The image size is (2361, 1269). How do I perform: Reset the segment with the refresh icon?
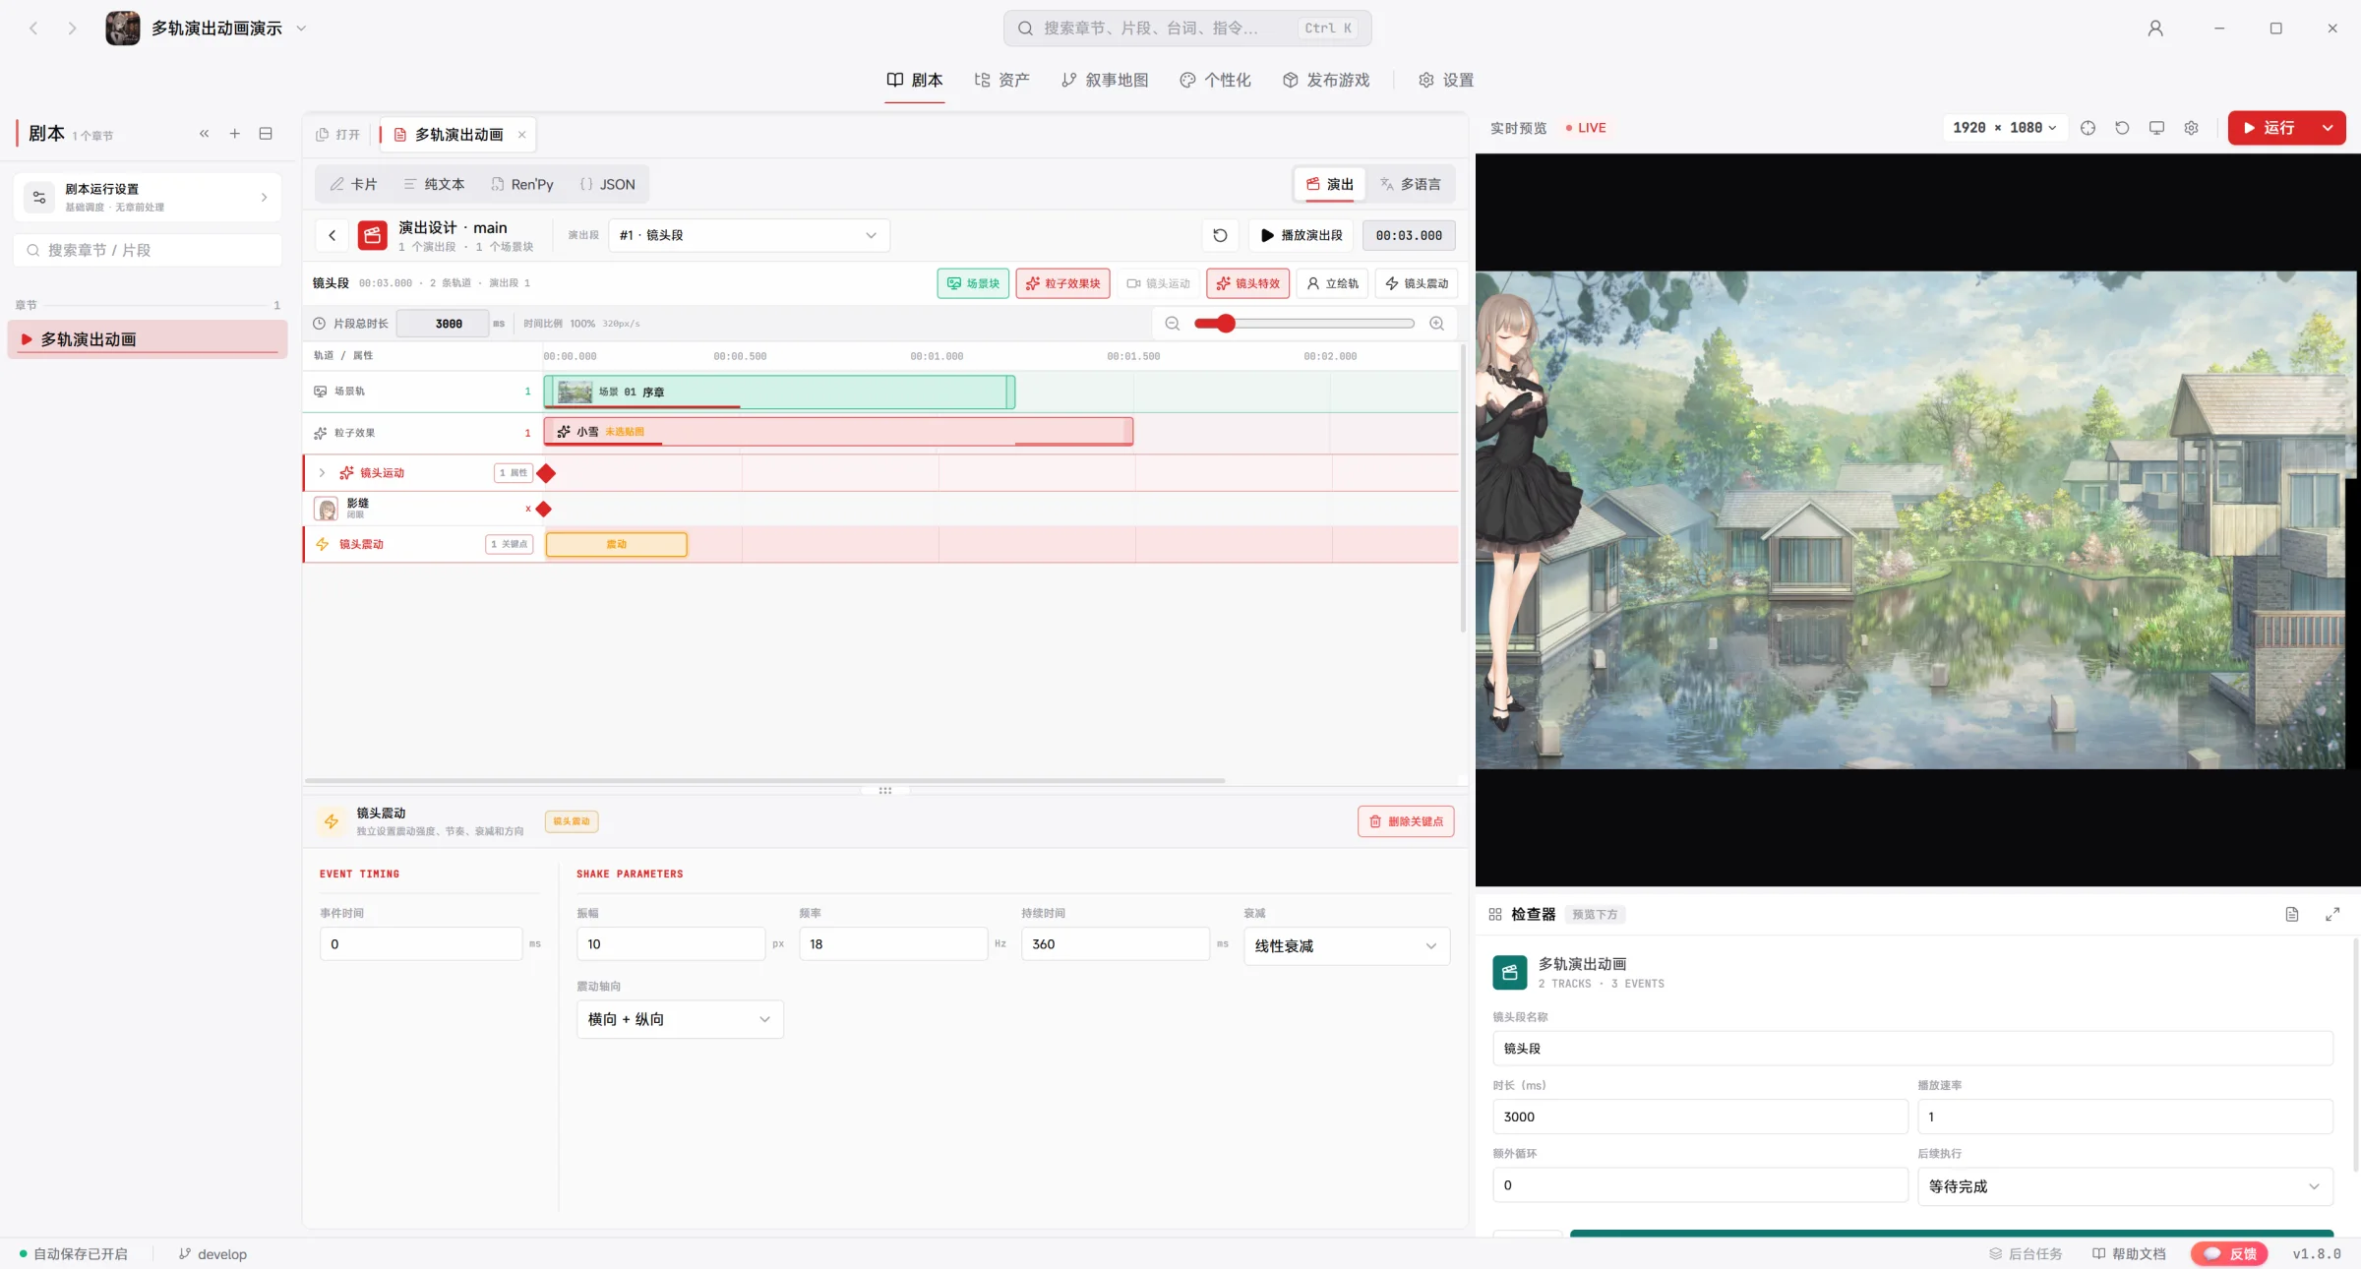(1220, 235)
